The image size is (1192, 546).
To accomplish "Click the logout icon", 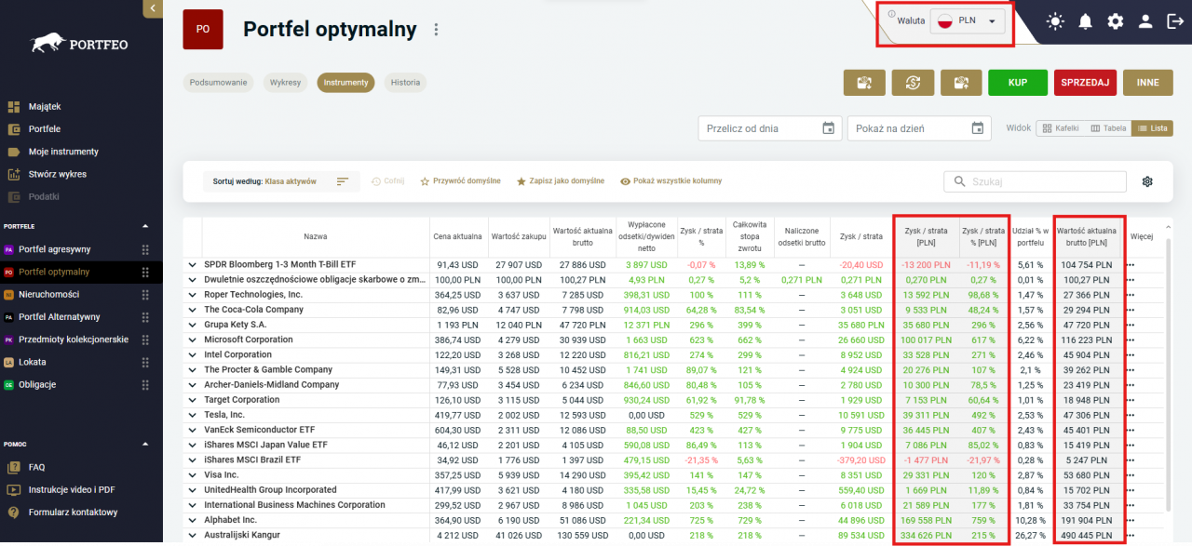I will [x=1174, y=21].
